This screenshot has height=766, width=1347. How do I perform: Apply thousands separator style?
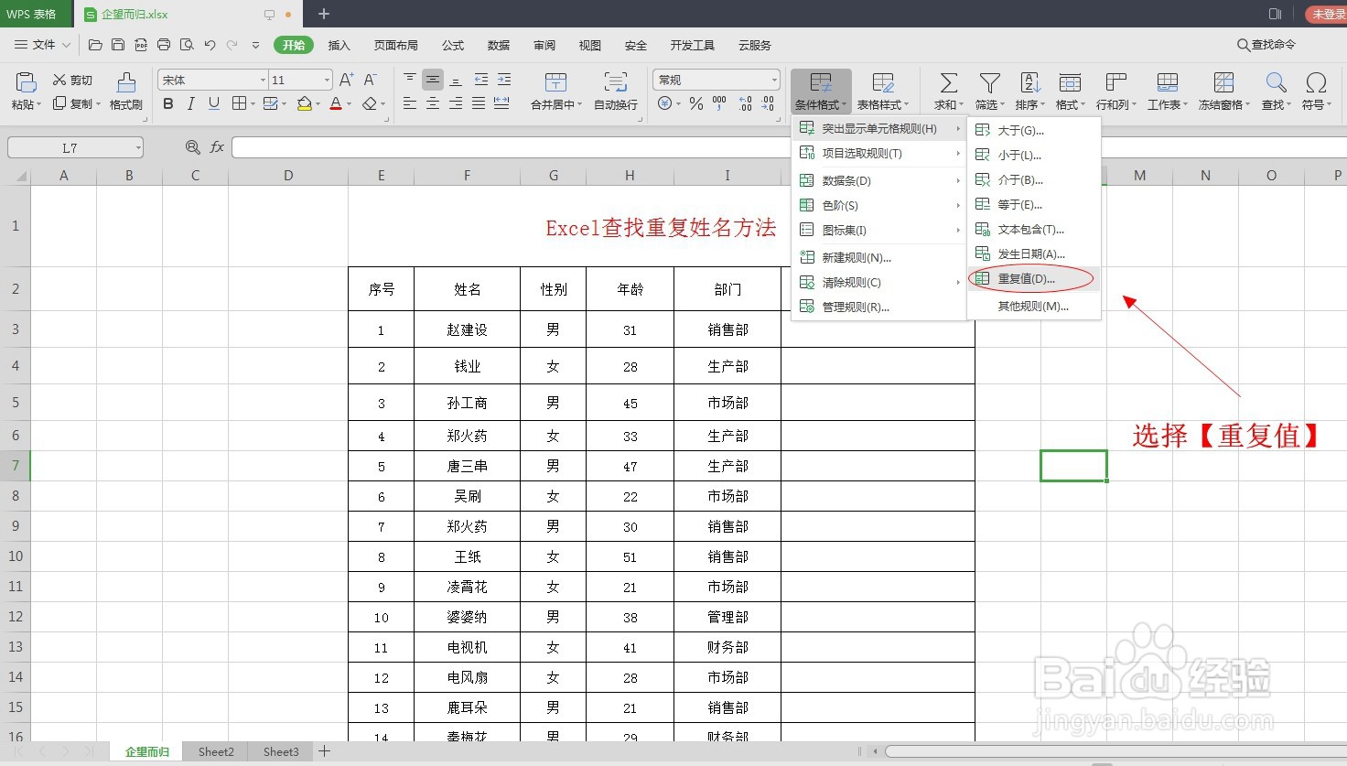pos(719,104)
